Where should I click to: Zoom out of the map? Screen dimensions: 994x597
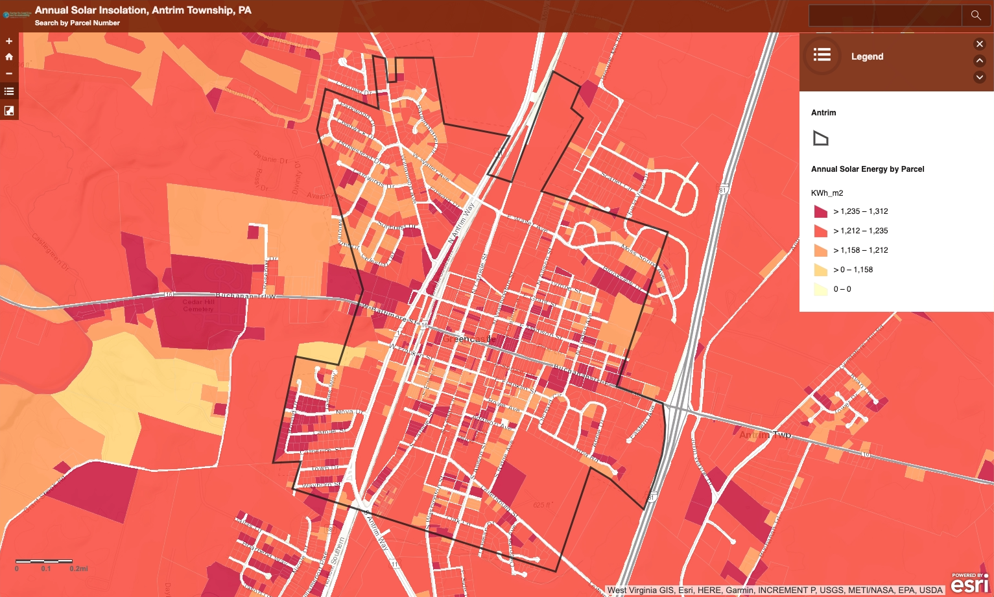(x=9, y=73)
